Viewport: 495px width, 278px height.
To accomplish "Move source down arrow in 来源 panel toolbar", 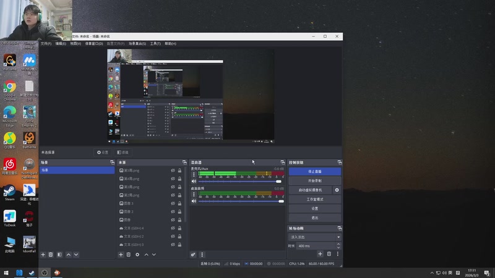I will (x=153, y=255).
